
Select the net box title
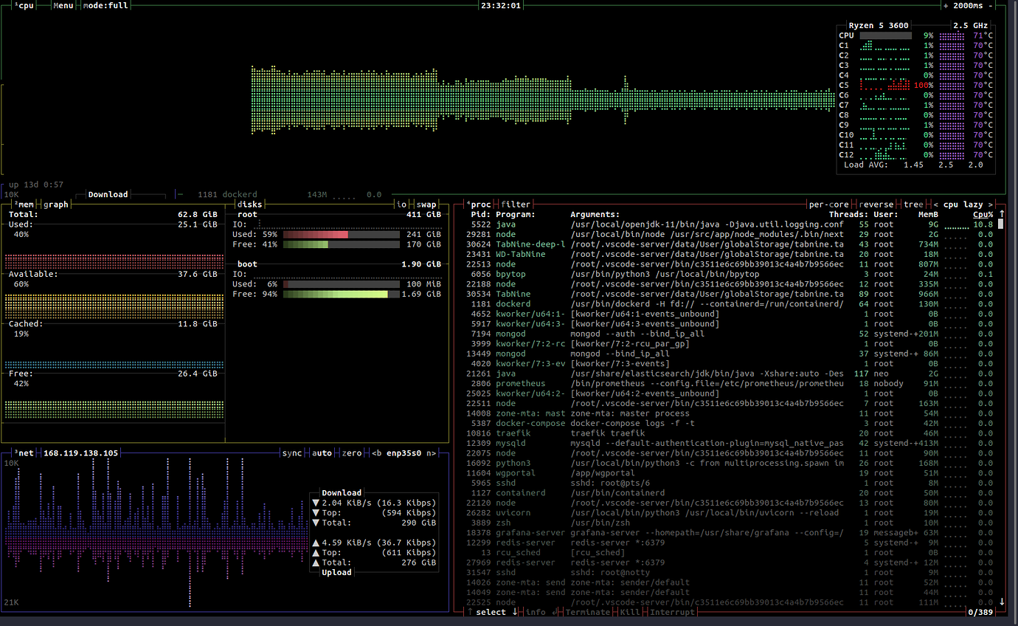pyautogui.click(x=24, y=453)
